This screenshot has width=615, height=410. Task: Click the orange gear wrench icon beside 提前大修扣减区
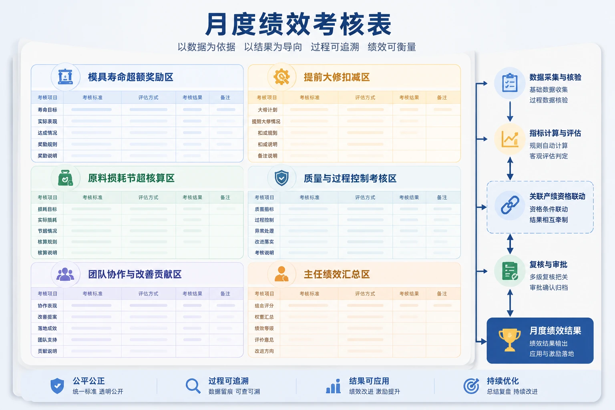tap(281, 76)
